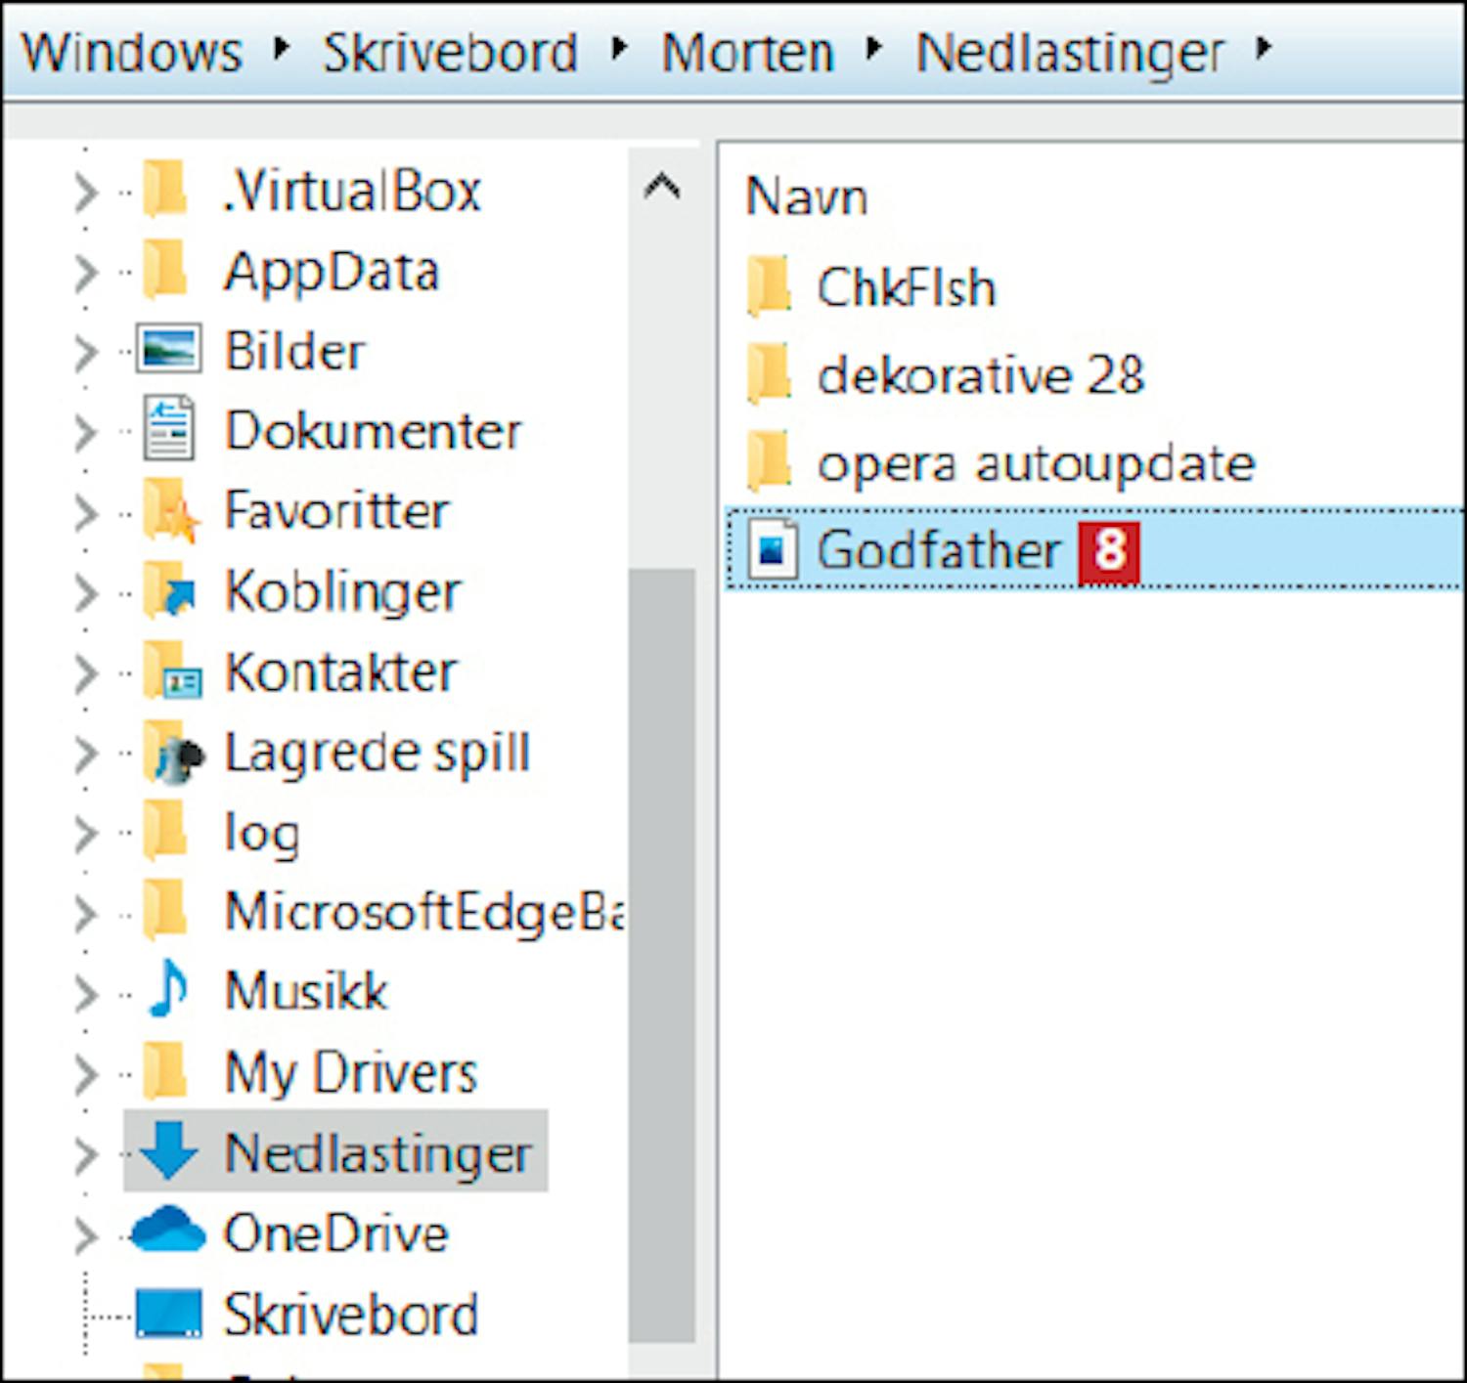Open dropdown arrow after Nedlastinger breadcrumb
Viewport: 1467px width, 1383px height.
pos(1264,47)
